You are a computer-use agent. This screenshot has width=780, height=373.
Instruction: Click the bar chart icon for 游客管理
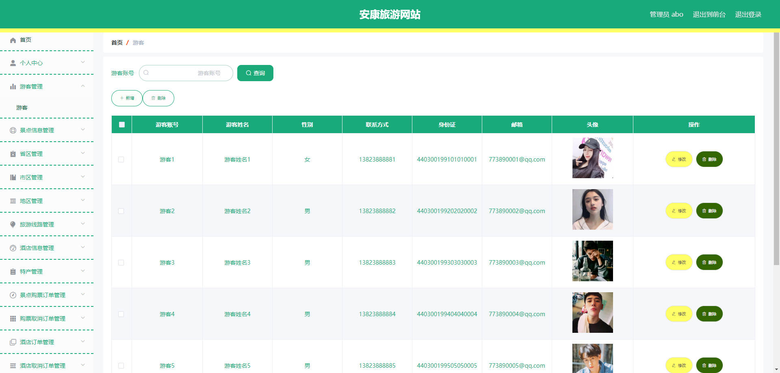click(13, 86)
